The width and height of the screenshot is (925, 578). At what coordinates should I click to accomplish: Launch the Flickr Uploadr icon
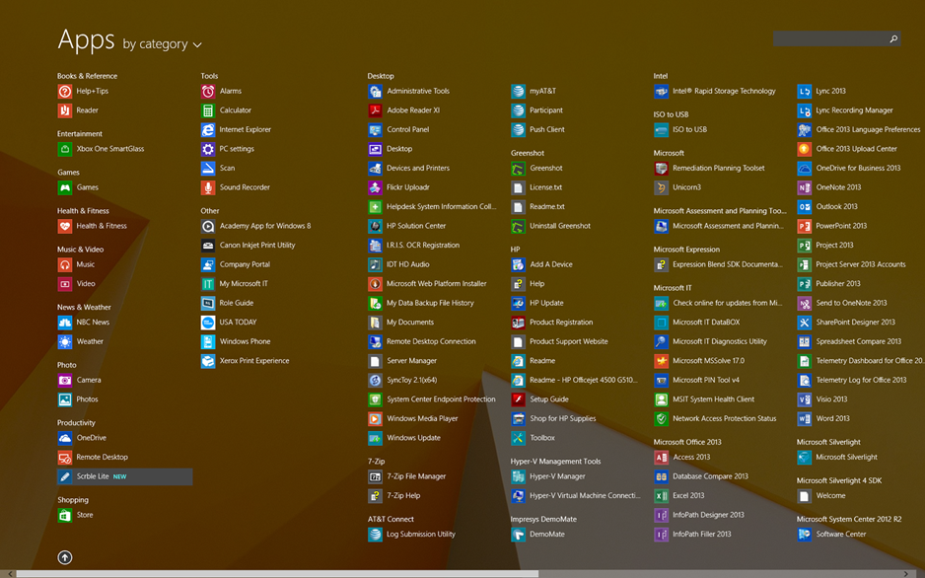[x=375, y=187]
